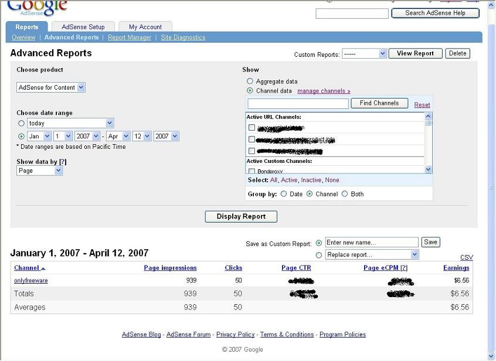Viewport: 496px width, 361px height.
Task: Select the custom date range radio button
Action: (x=21, y=136)
